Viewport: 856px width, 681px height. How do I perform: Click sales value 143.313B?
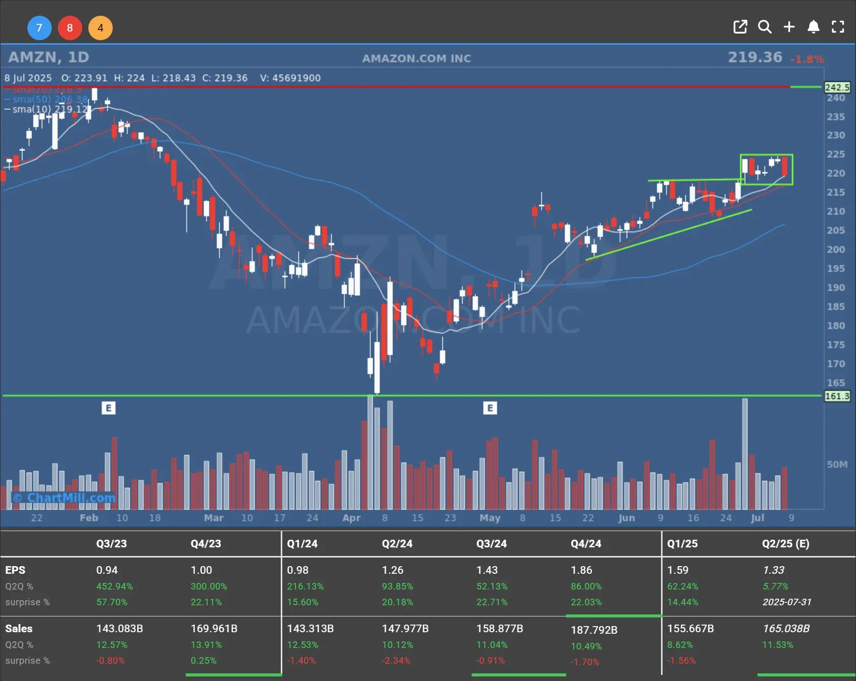[310, 629]
